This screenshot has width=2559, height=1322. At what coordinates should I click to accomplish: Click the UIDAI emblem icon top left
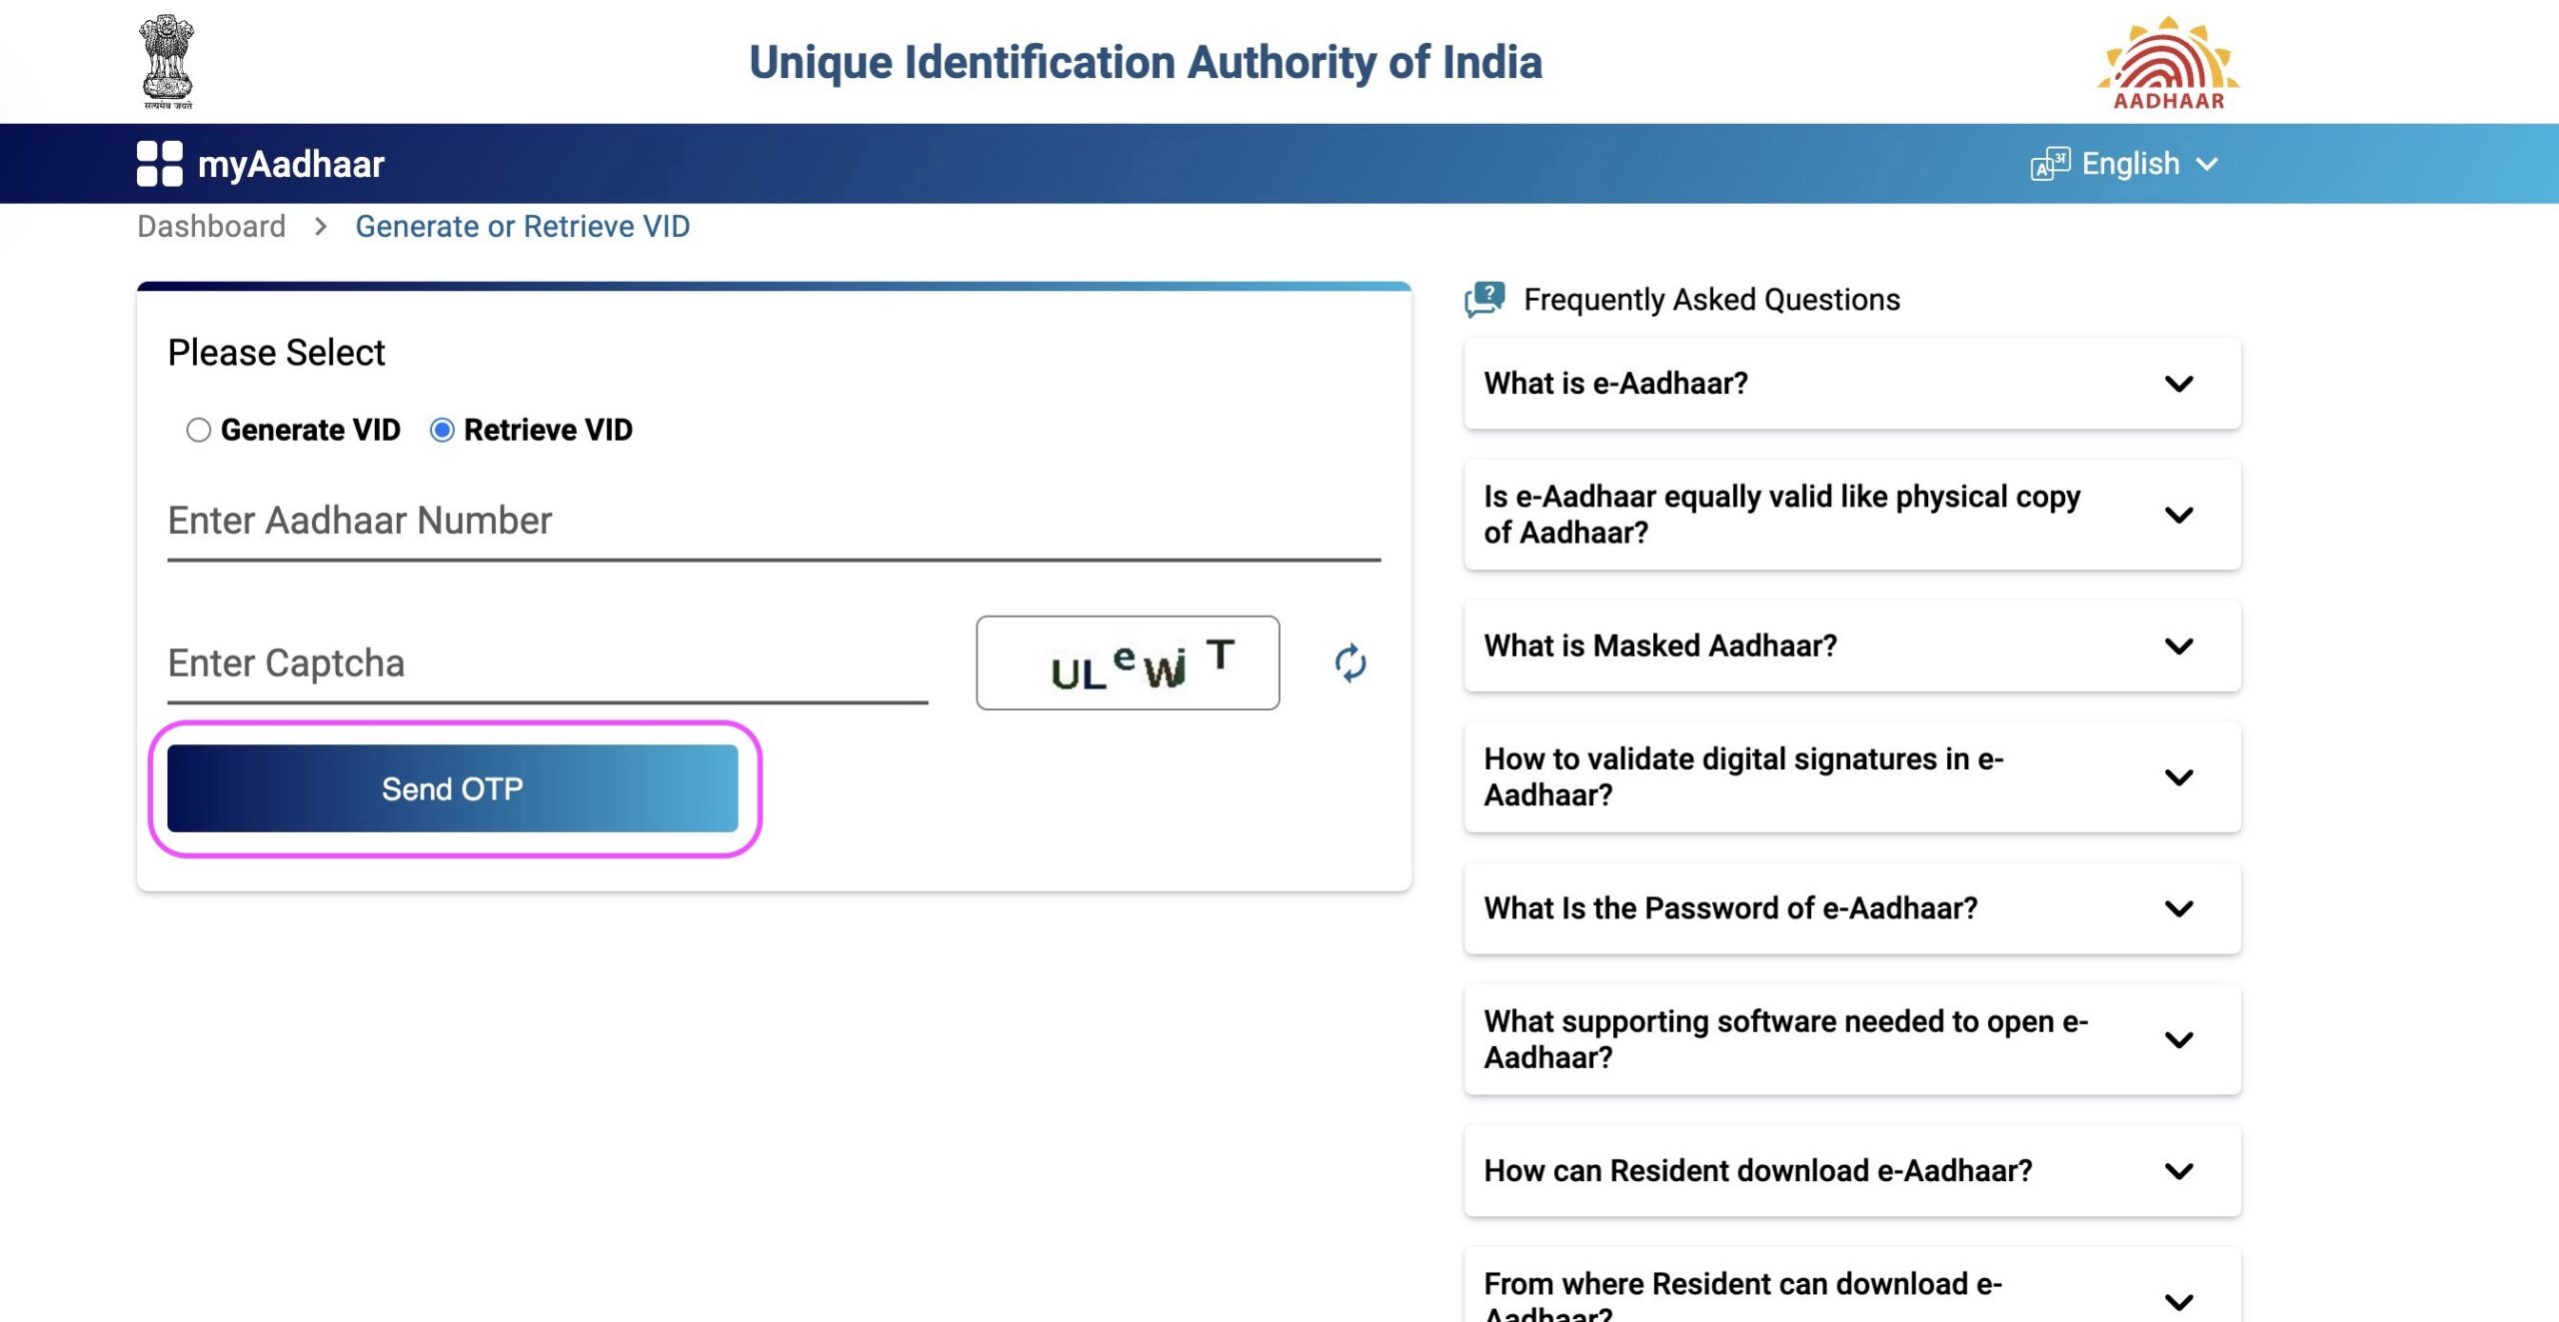pyautogui.click(x=165, y=61)
